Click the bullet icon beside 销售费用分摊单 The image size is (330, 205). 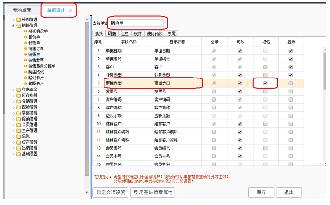(25, 66)
